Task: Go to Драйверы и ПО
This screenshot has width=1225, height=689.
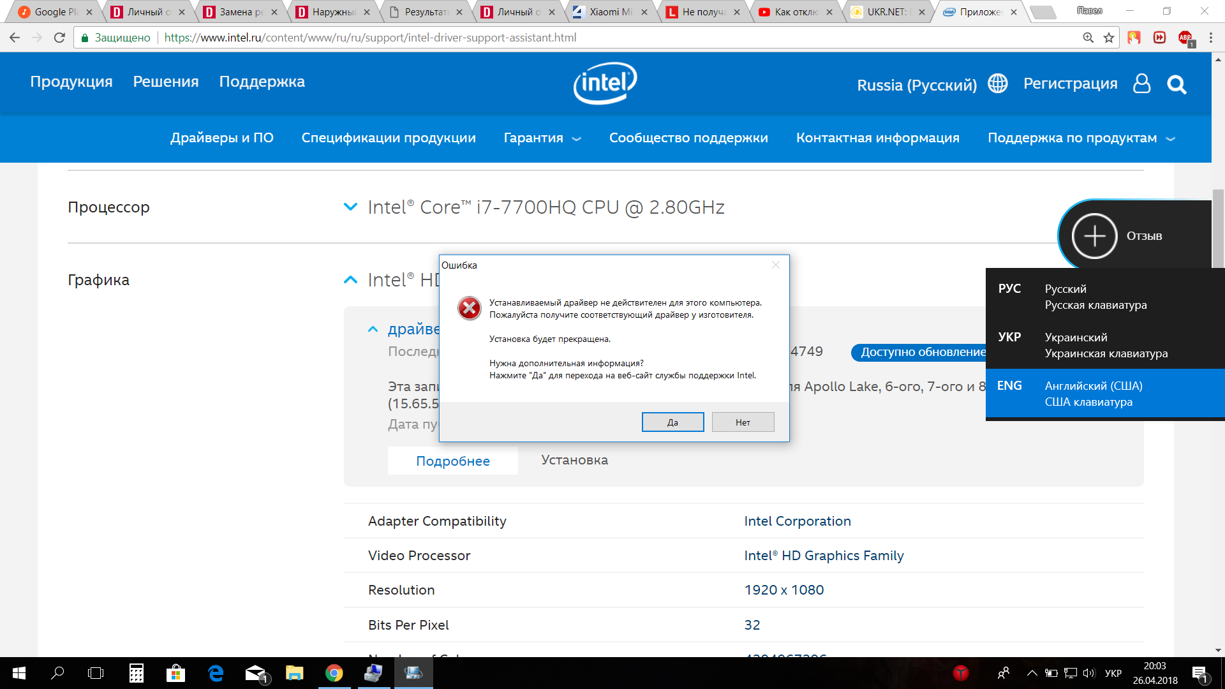Action: click(222, 138)
